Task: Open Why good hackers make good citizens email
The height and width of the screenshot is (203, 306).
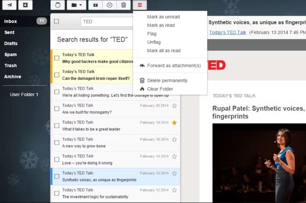Action: [92, 58]
